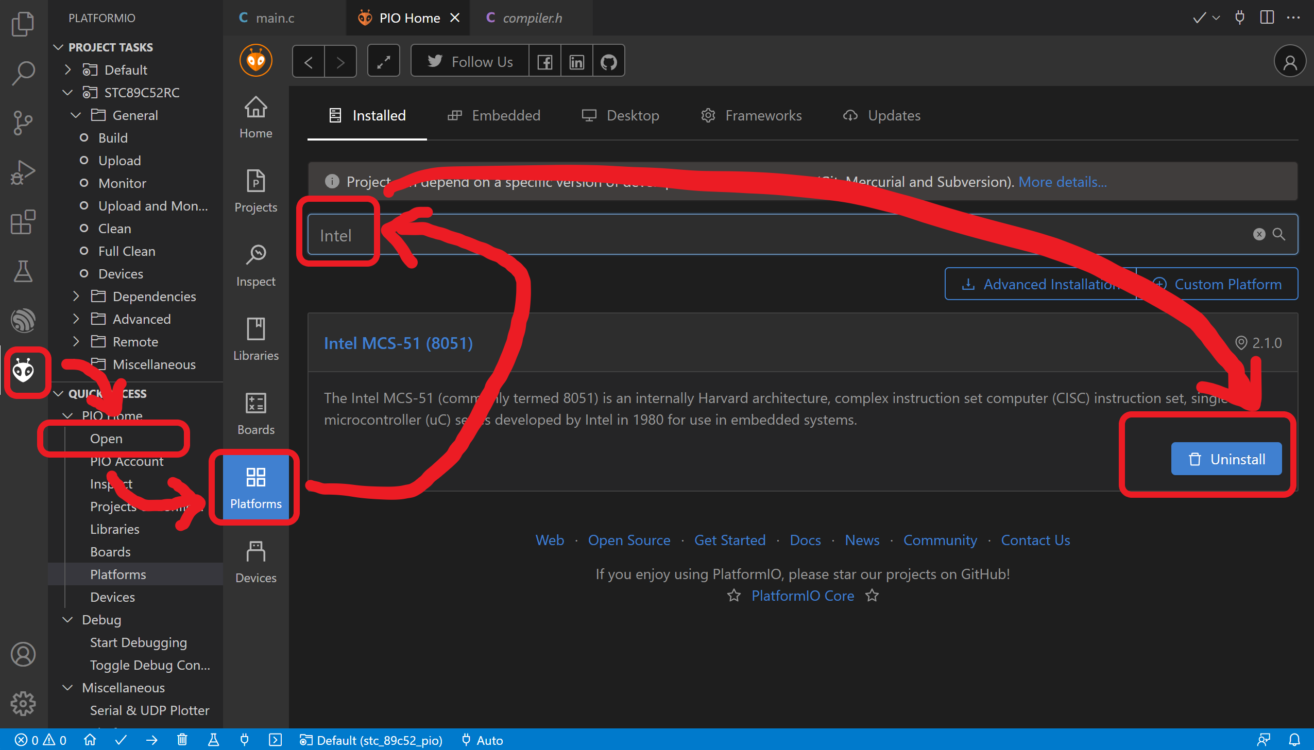1314x750 pixels.
Task: Close the PIO Home tab
Action: [x=454, y=18]
